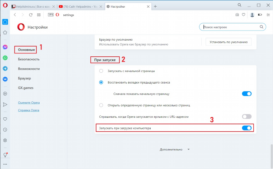The image size is (273, 169).
Task: Open Bookmarks star icon in sidebar
Action: pyautogui.click(x=5, y=32)
